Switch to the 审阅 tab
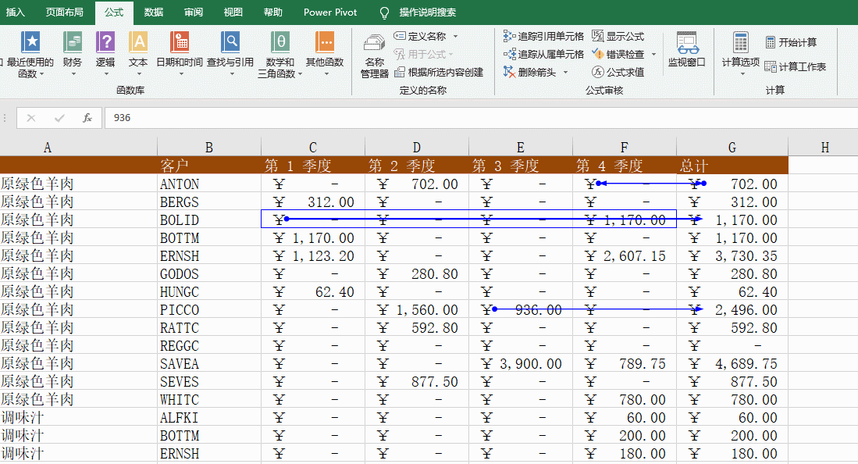This screenshot has width=858, height=464. [193, 12]
